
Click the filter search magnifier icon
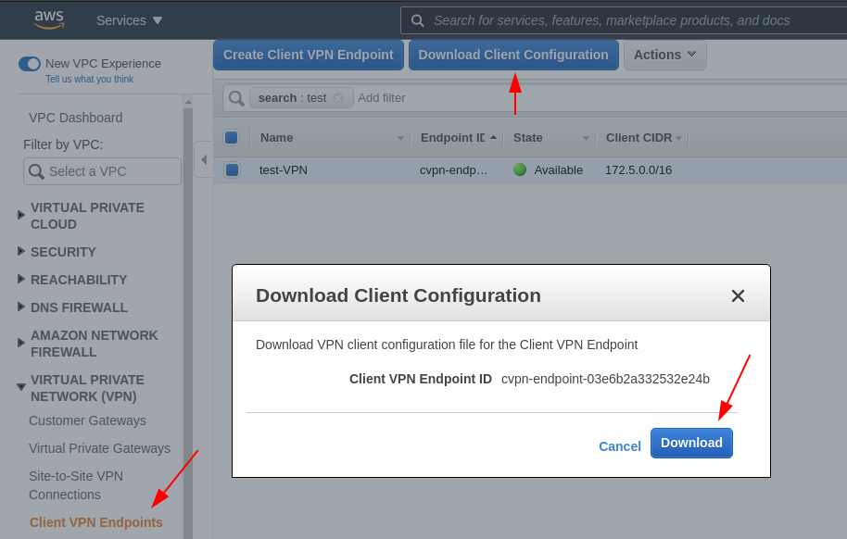click(x=236, y=98)
